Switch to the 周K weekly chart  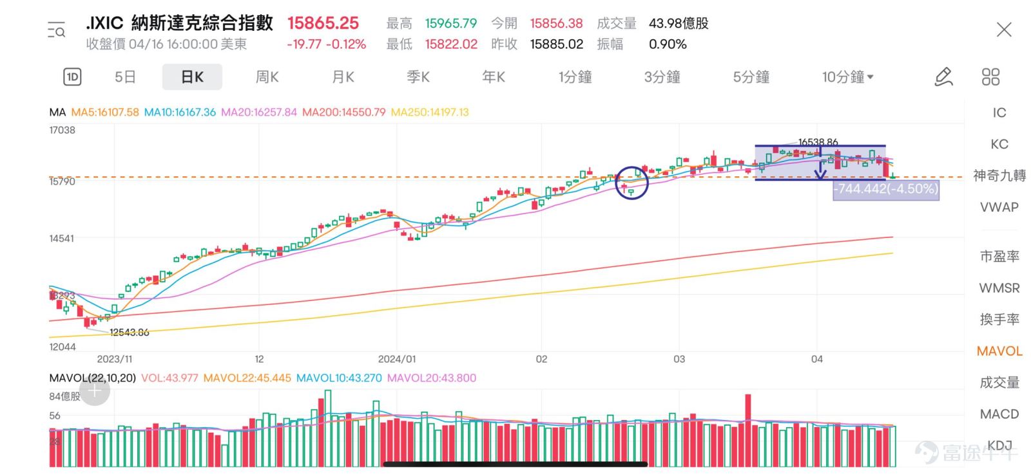click(x=267, y=77)
